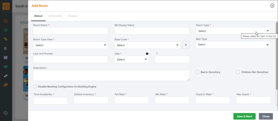
Task: Toggle Disable Bedding Configuration On Booking Engine
Action: (x=35, y=86)
